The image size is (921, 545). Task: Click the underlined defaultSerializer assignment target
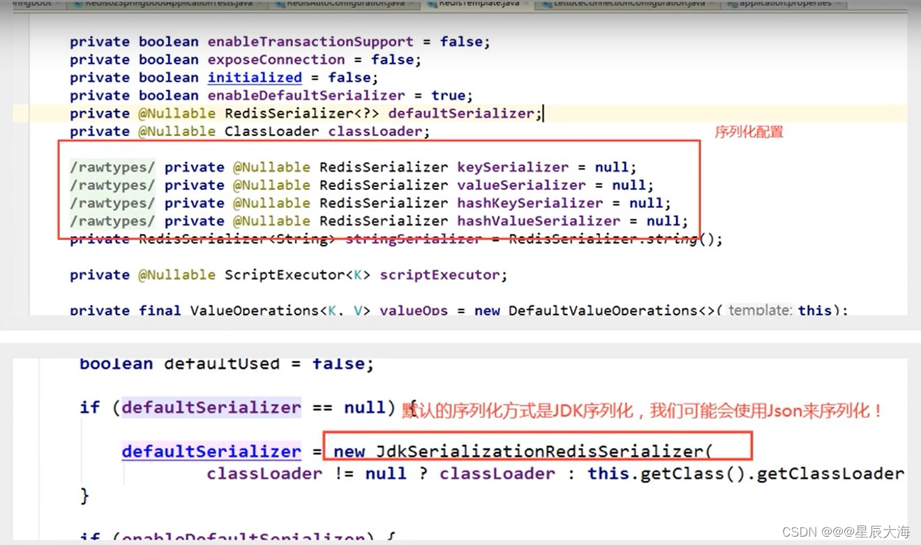tap(211, 451)
